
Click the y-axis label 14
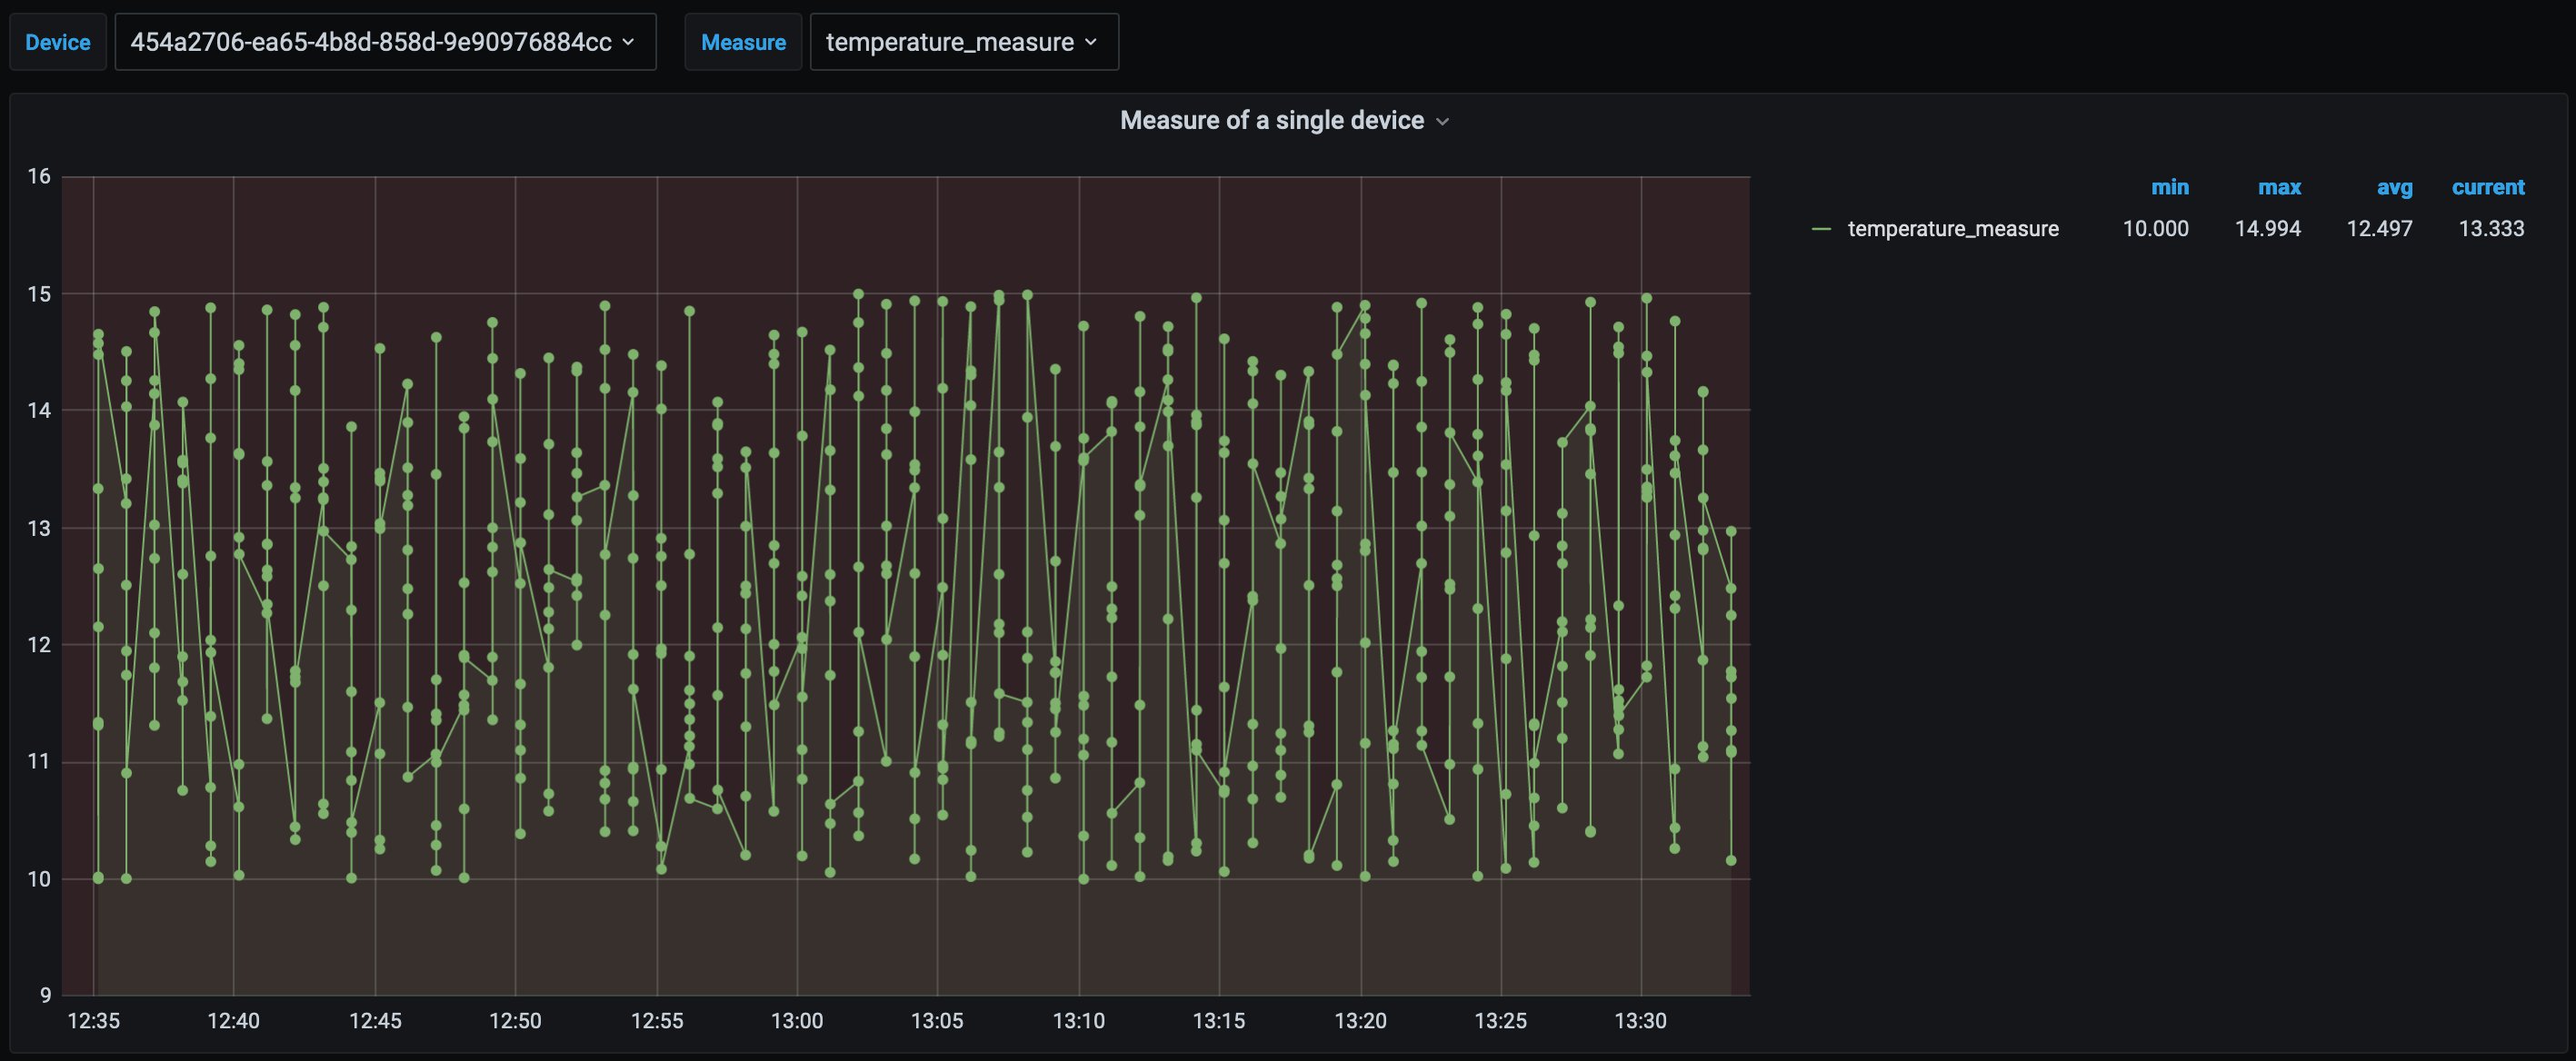[39, 411]
